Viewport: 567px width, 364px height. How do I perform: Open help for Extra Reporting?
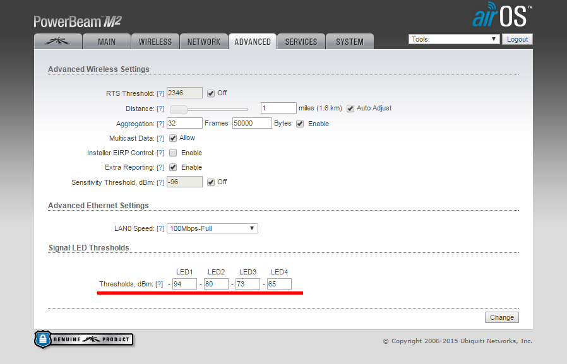point(160,167)
